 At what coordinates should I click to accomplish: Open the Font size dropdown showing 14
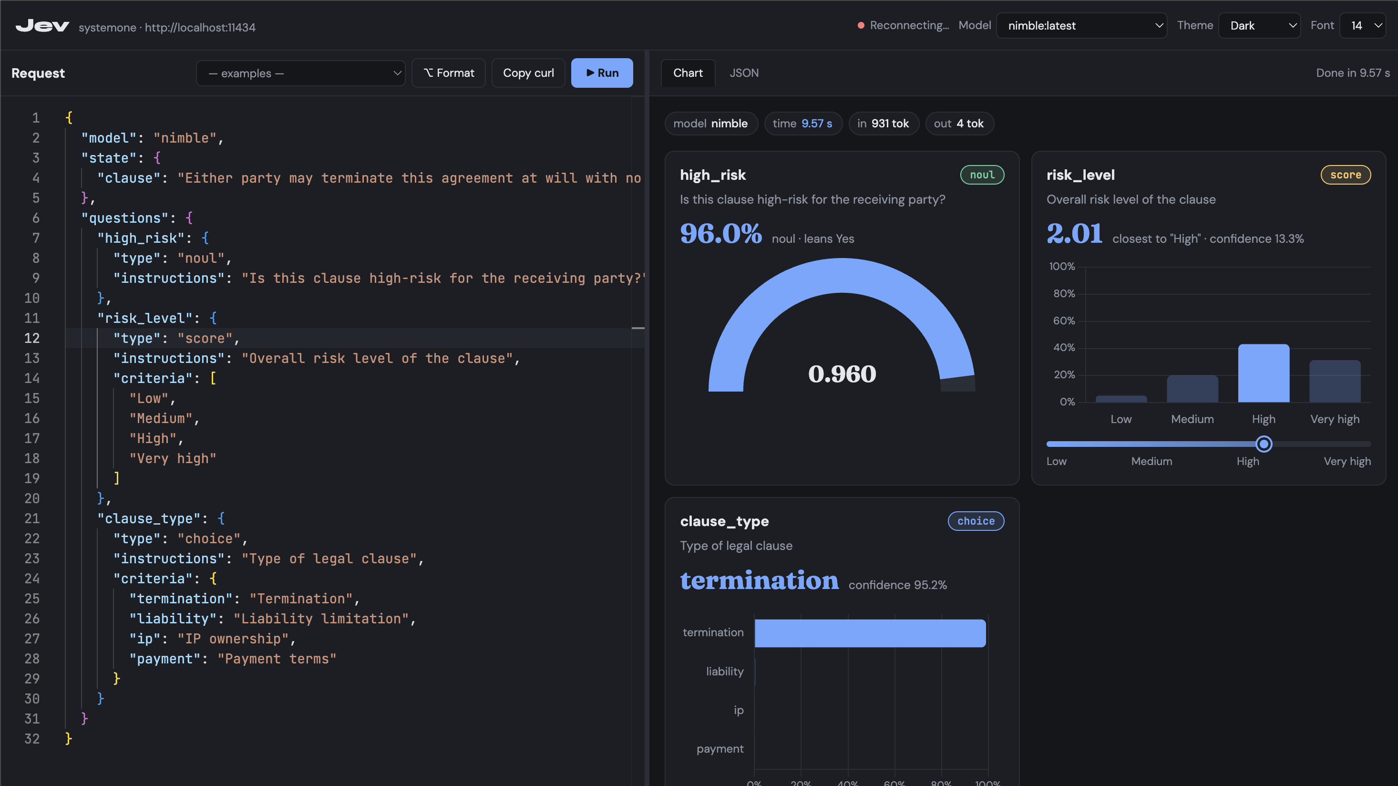[1363, 25]
